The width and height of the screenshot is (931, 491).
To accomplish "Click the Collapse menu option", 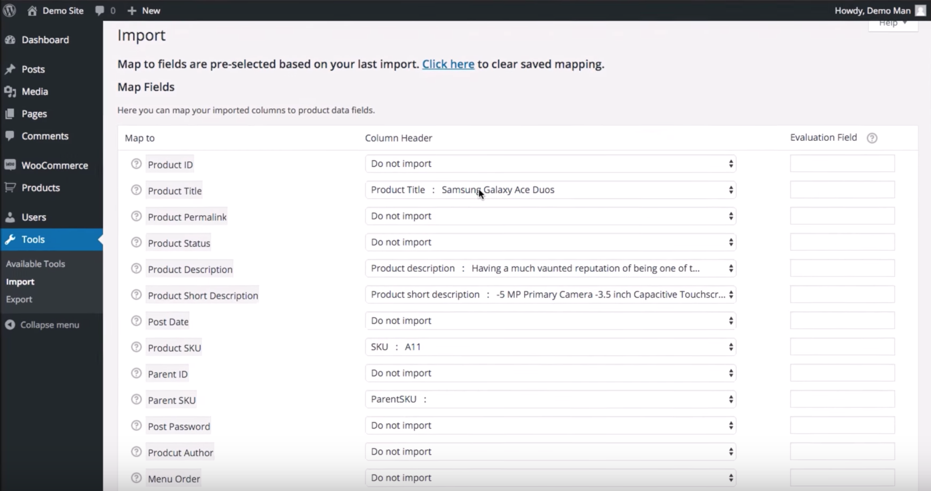I will (x=49, y=324).
